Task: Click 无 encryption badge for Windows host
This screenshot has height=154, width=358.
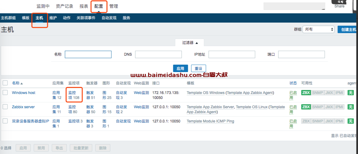Action: (x=351, y=93)
